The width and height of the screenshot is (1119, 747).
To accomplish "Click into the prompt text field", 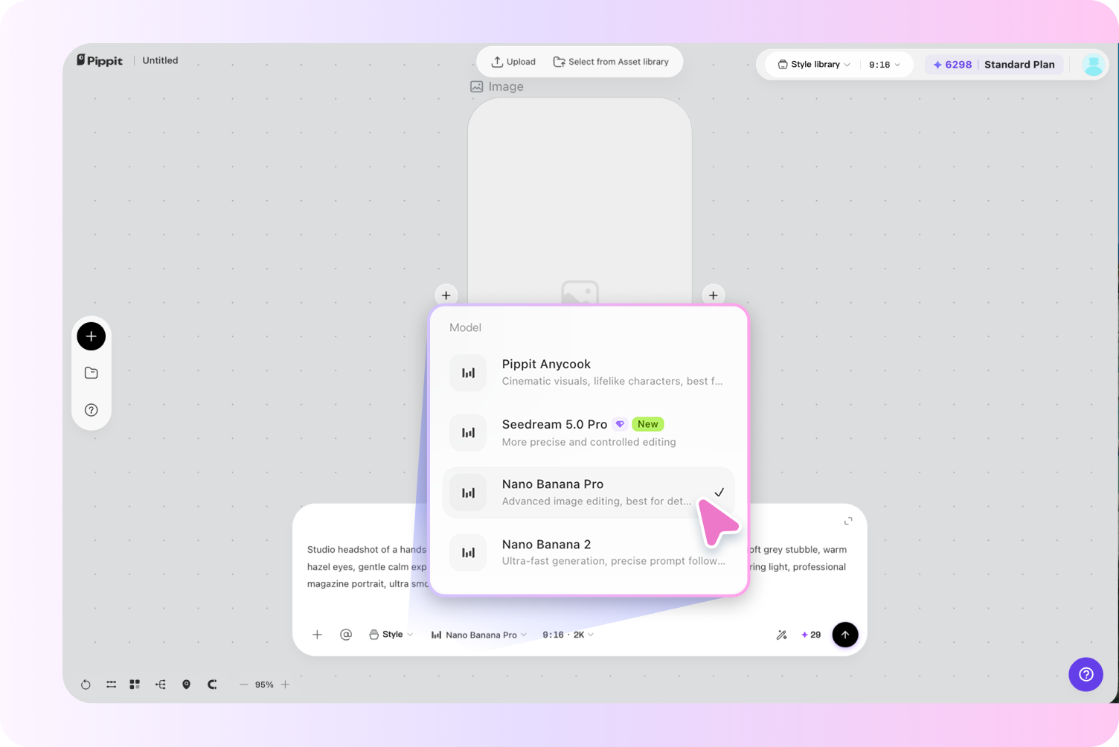I will coord(580,566).
